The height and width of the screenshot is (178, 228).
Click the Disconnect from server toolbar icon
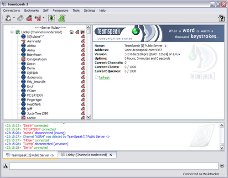point(21,18)
